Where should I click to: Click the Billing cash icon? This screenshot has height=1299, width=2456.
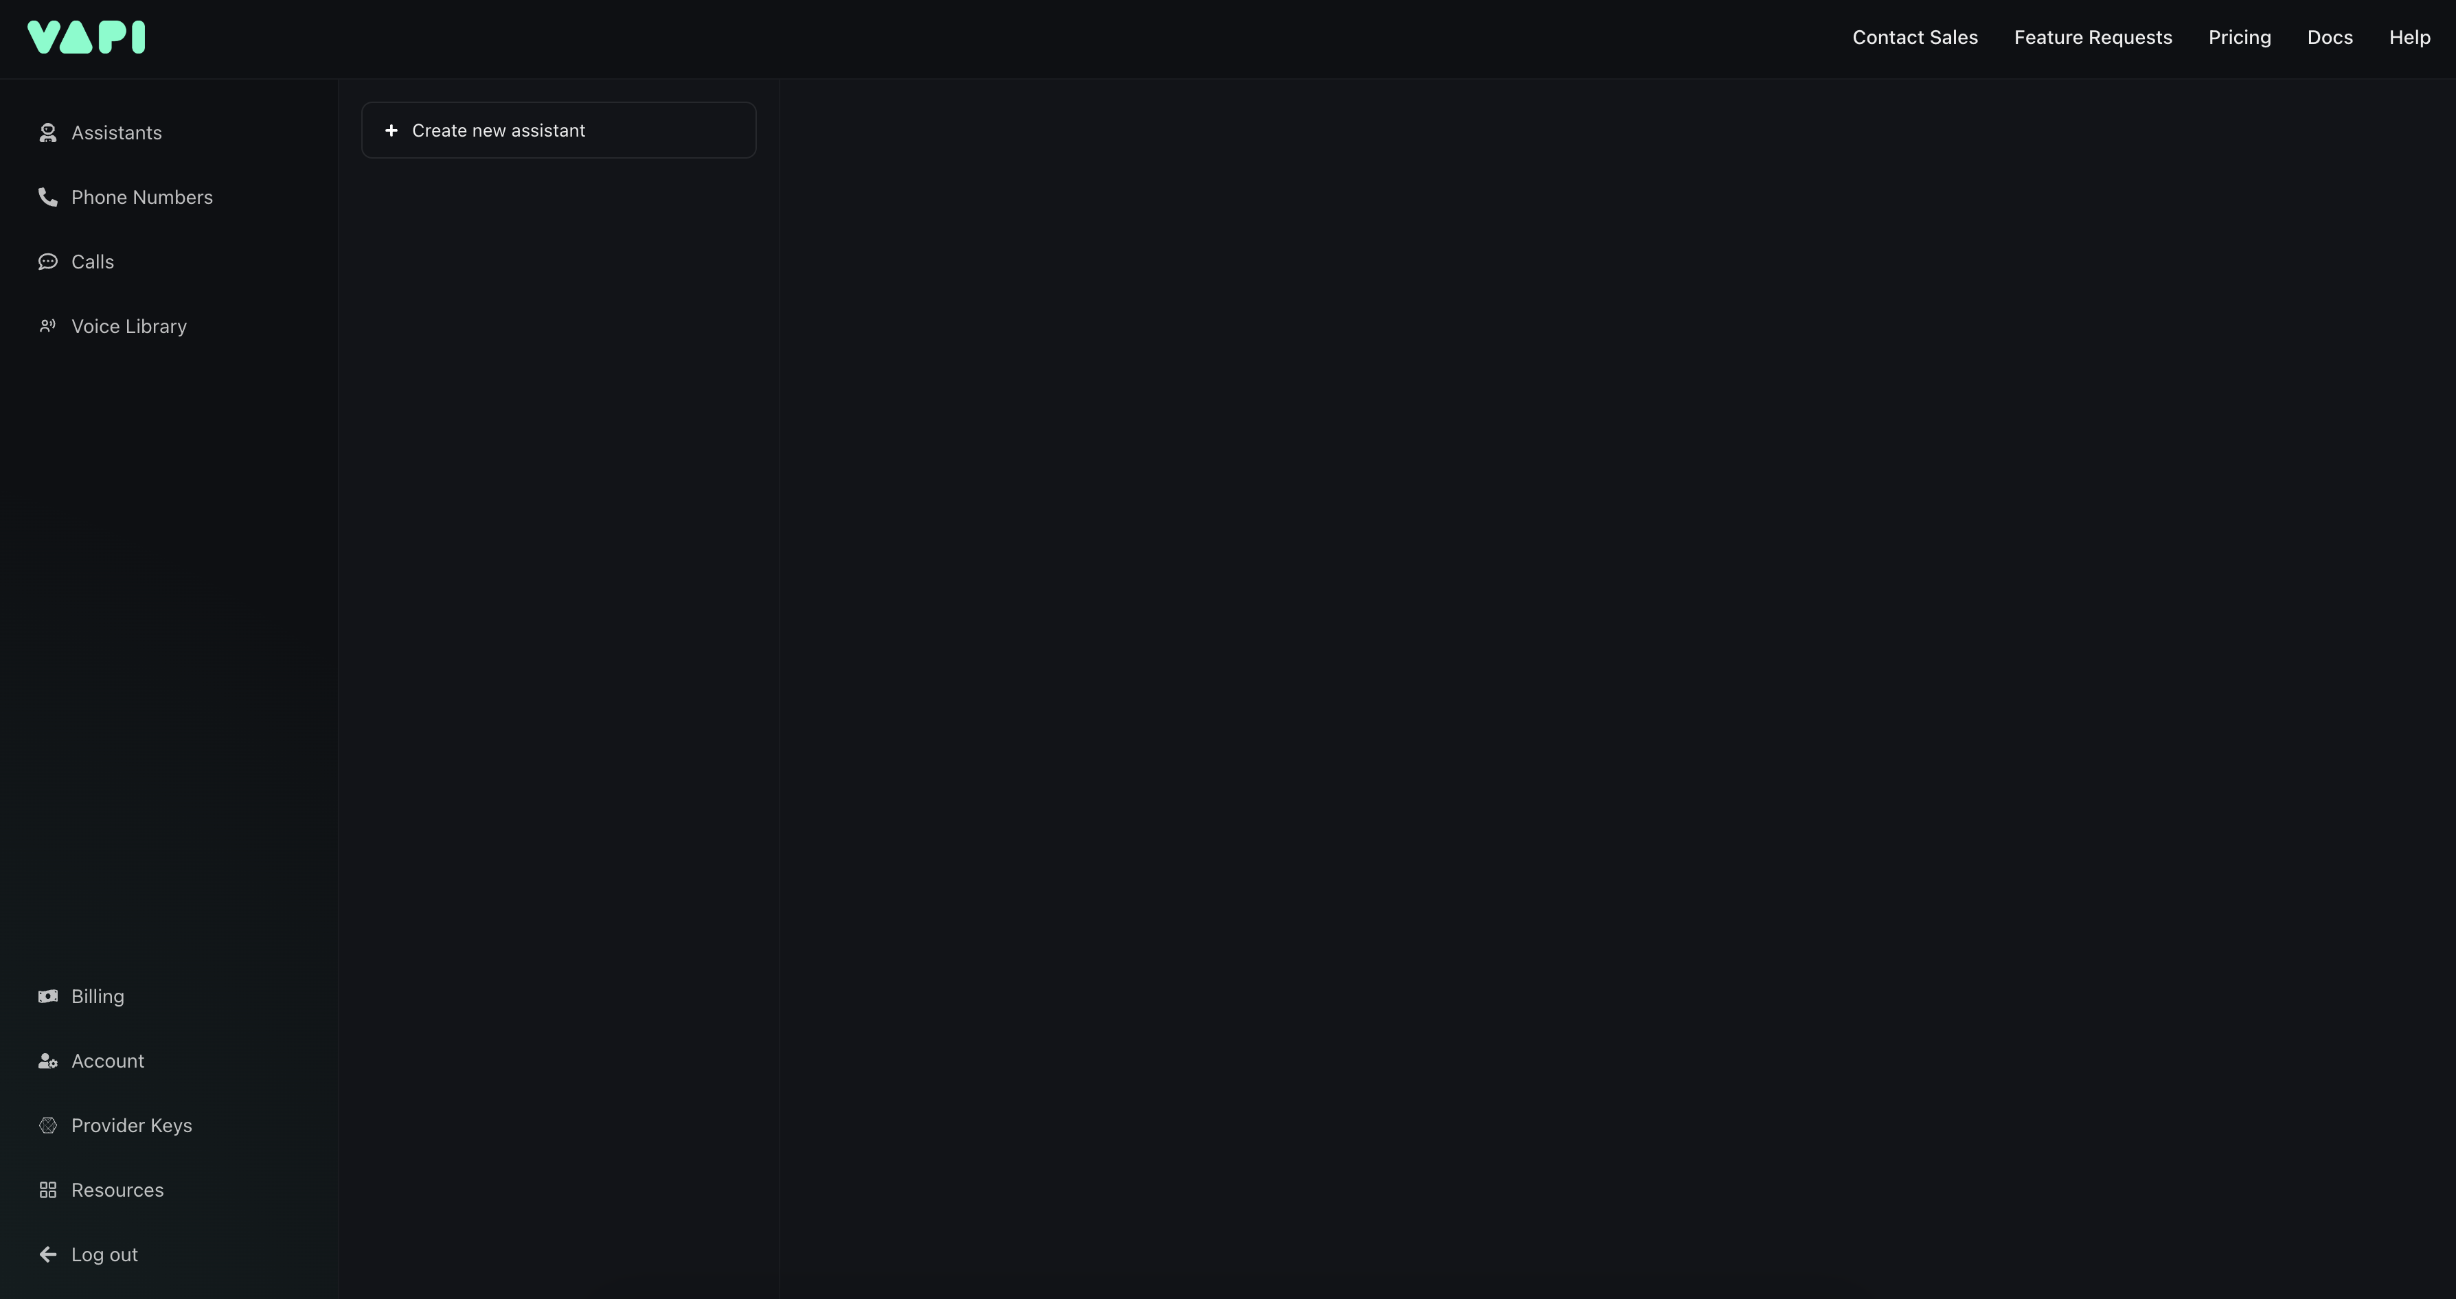click(47, 996)
